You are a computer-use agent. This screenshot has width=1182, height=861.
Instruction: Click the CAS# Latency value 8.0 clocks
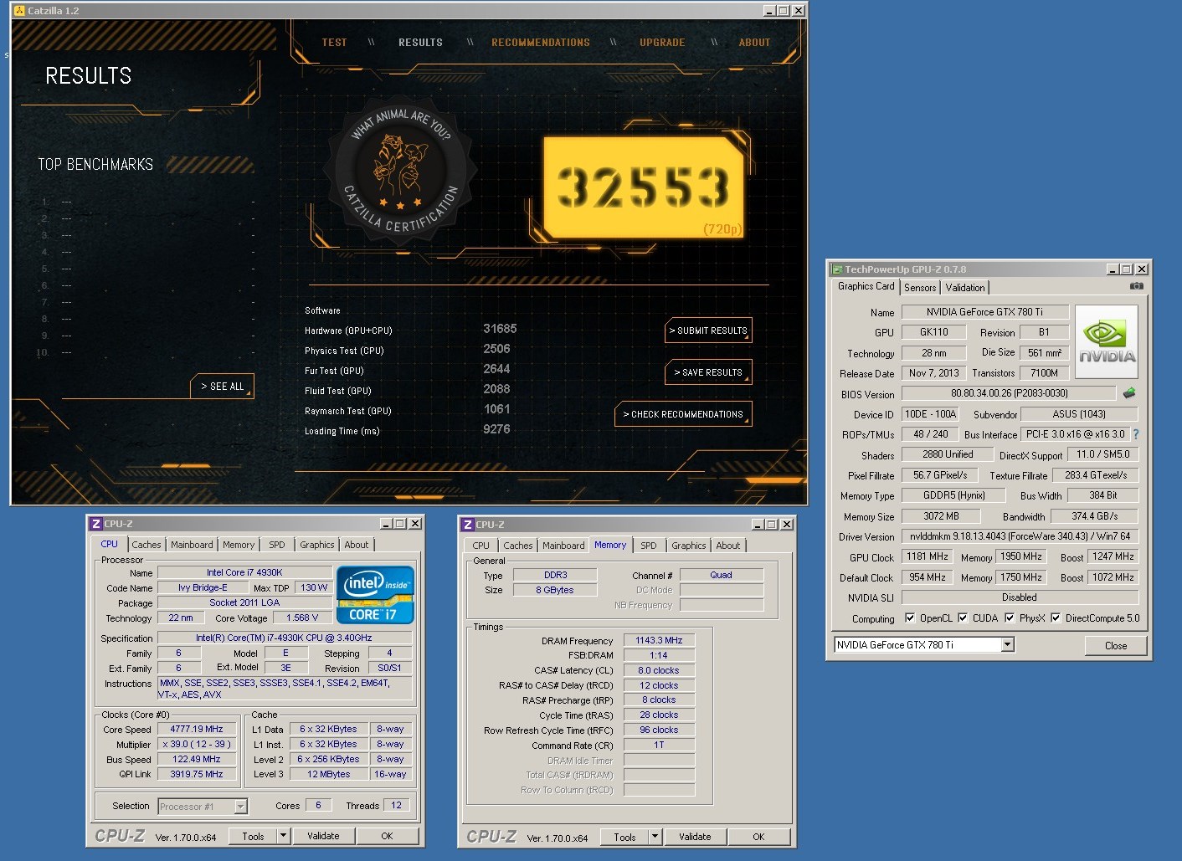point(659,670)
